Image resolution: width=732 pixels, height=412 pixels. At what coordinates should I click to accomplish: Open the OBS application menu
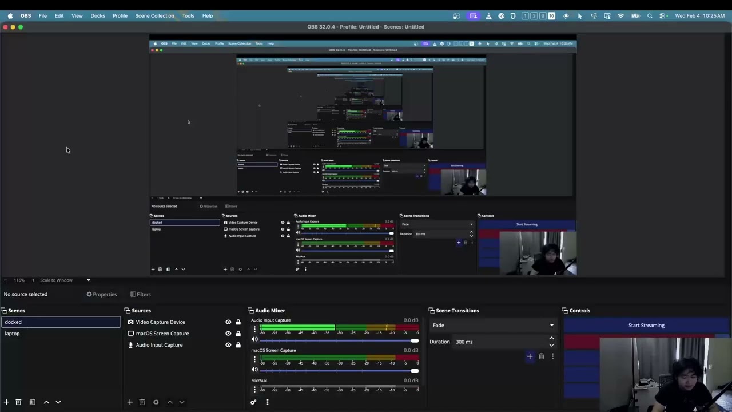click(x=26, y=16)
